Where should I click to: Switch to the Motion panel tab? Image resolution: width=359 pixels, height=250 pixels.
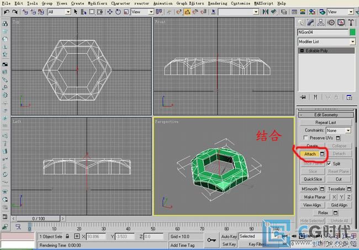tap(331, 23)
